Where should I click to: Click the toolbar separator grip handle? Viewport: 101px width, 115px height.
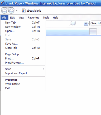pos(89,24)
